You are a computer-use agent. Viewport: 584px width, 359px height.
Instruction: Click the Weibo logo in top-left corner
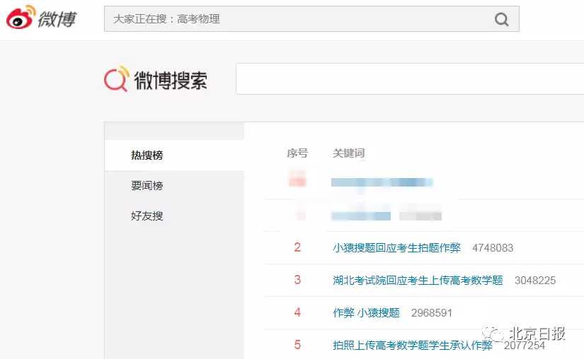pyautogui.click(x=41, y=18)
